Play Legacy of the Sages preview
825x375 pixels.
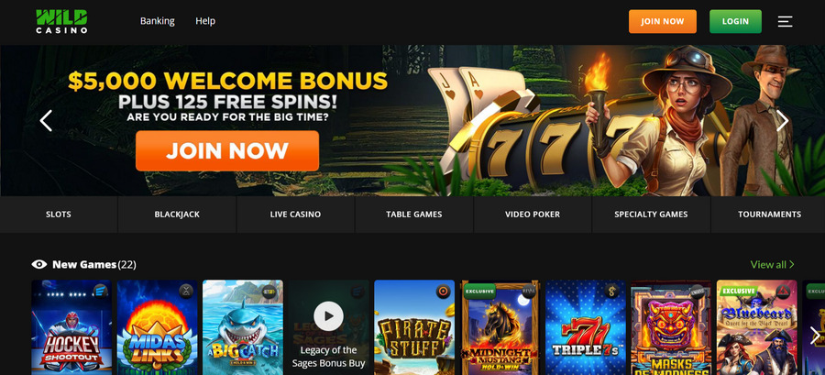(328, 316)
